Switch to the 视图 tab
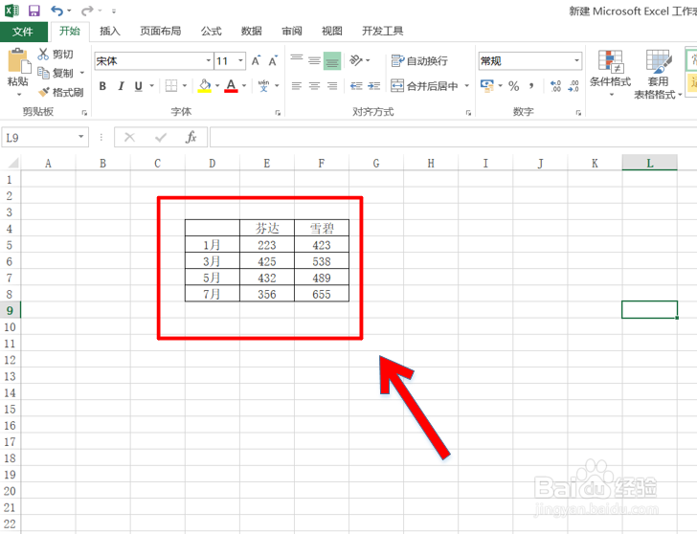Screen dimensions: 697x534 tap(331, 31)
